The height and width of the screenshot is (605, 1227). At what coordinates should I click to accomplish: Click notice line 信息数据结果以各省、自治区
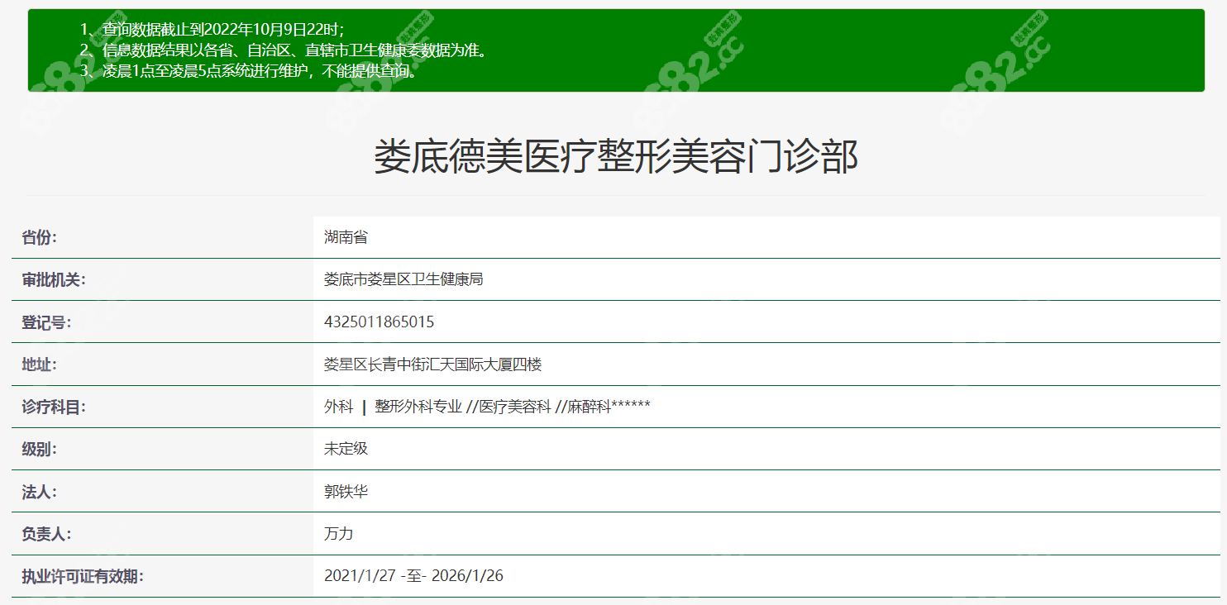tap(284, 50)
